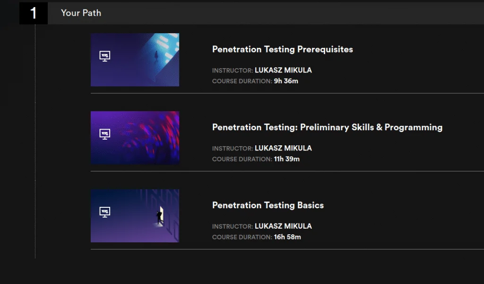Click the INSTRUCTOR label of the Prerequisites course

pos(232,71)
